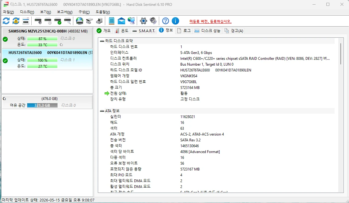Viewport: 349px width, 203px height.
Task: Click the SAMSUNG 33 °C temperature bar
Action: point(42,45)
